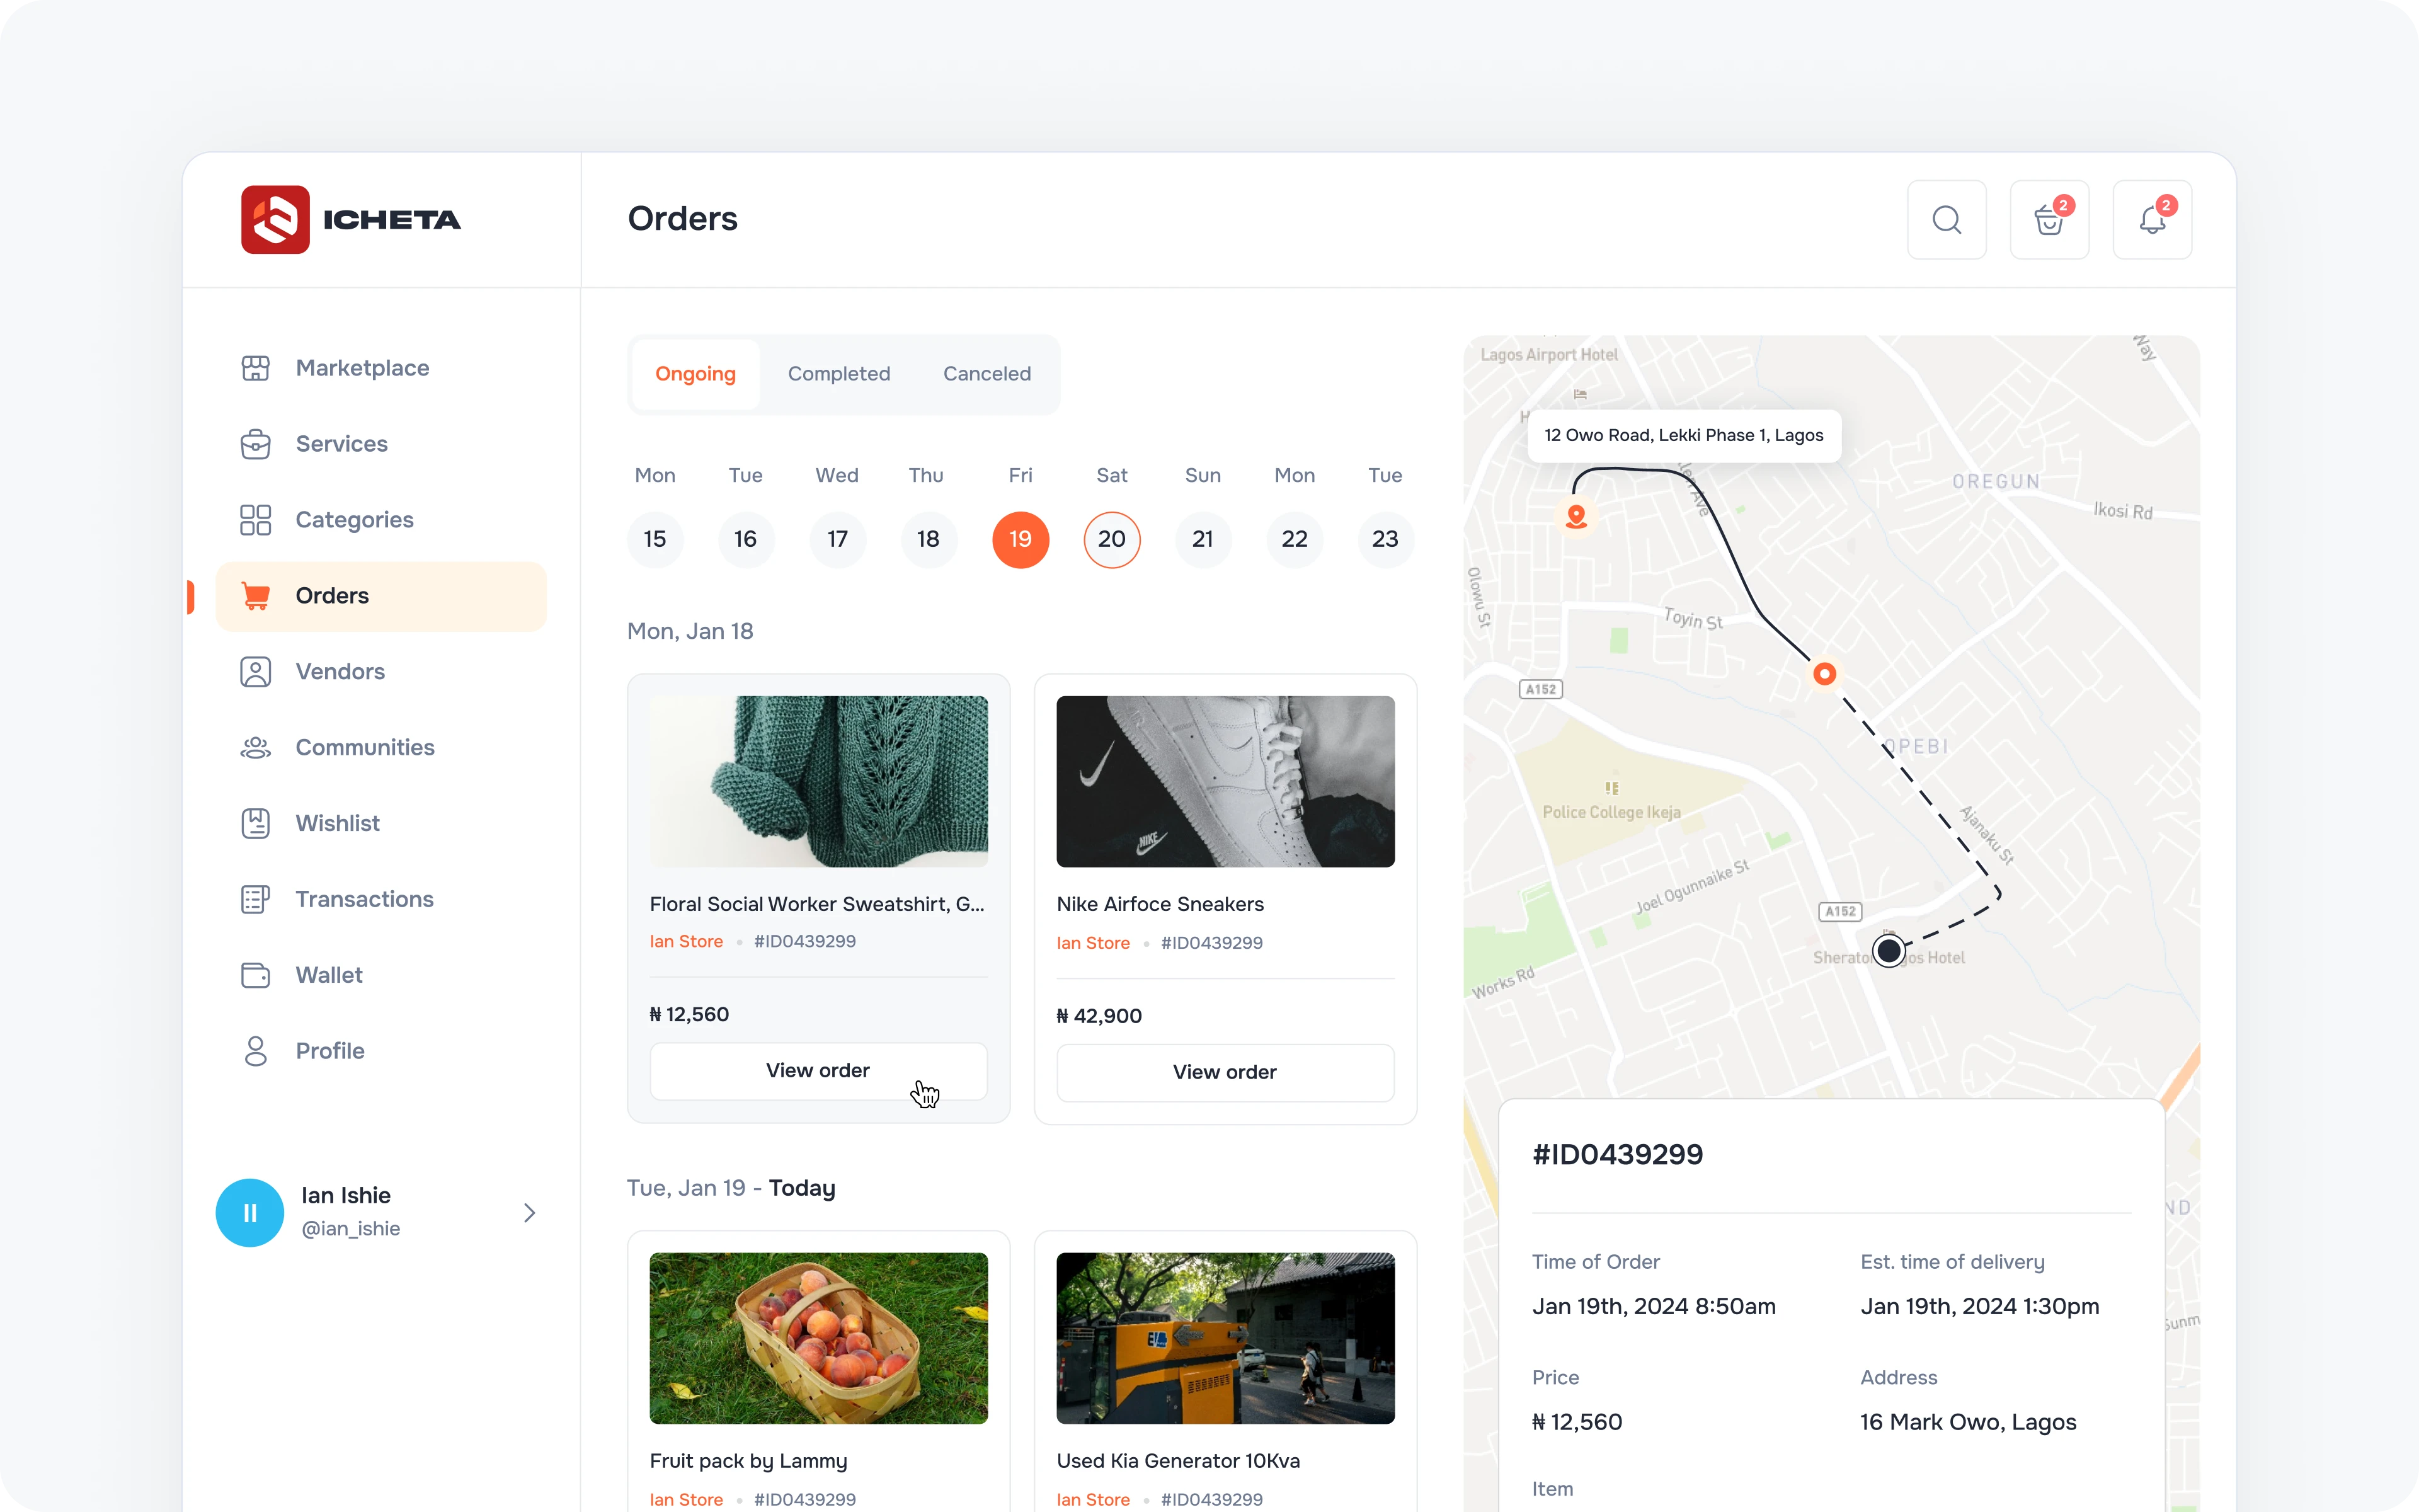Click the Wallet icon in sidebar

point(255,975)
